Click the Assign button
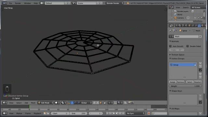This screenshot has width=208, height=117. (x=173, y=82)
